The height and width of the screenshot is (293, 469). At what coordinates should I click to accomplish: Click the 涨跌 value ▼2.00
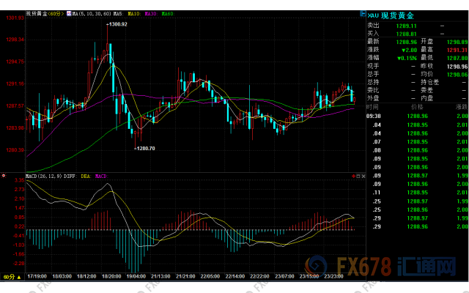tap(409, 50)
